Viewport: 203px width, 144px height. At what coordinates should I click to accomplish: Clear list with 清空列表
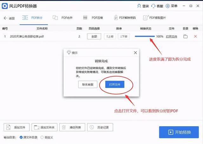tap(72, 127)
